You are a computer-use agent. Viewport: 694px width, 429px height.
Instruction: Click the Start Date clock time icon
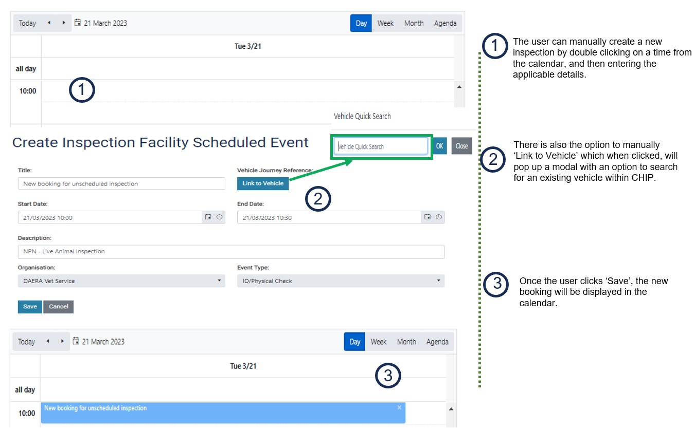pos(220,217)
